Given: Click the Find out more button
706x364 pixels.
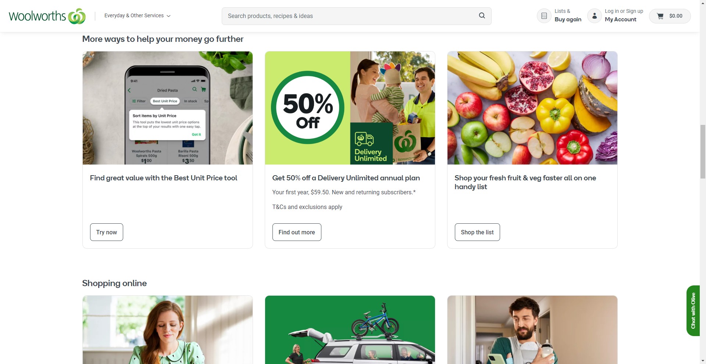Looking at the screenshot, I should (297, 232).
